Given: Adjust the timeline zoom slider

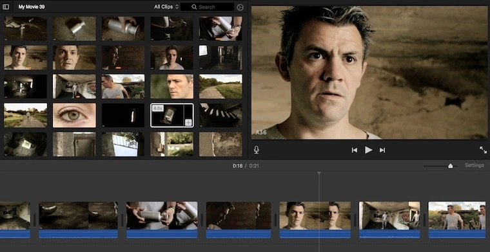Looking at the screenshot, I should 450,166.
